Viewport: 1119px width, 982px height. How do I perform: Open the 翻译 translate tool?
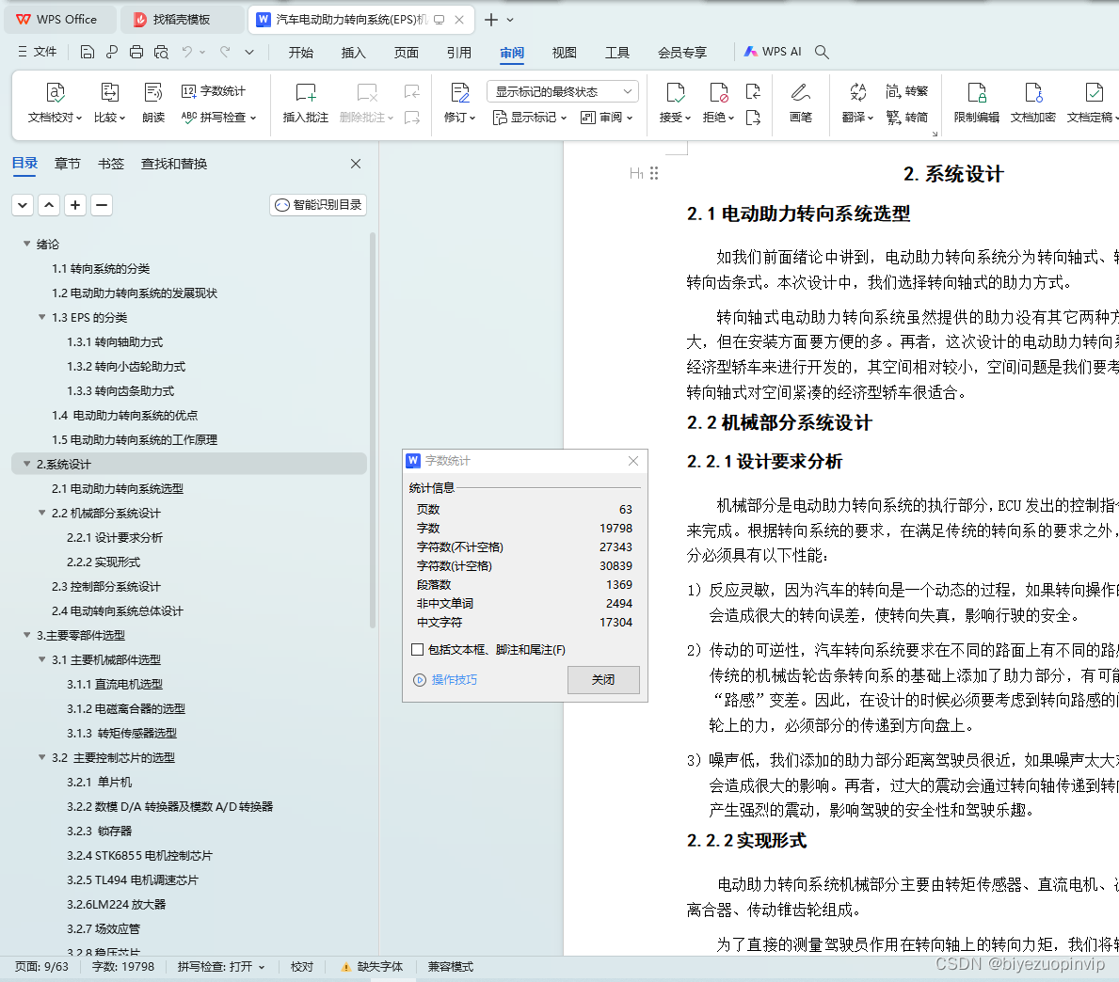(x=857, y=103)
